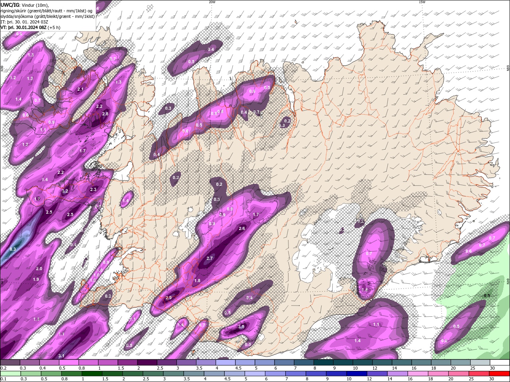This screenshot has width=510, height=382.
Task: Click the 'UWC/IG' title text
Action: (10, 4)
